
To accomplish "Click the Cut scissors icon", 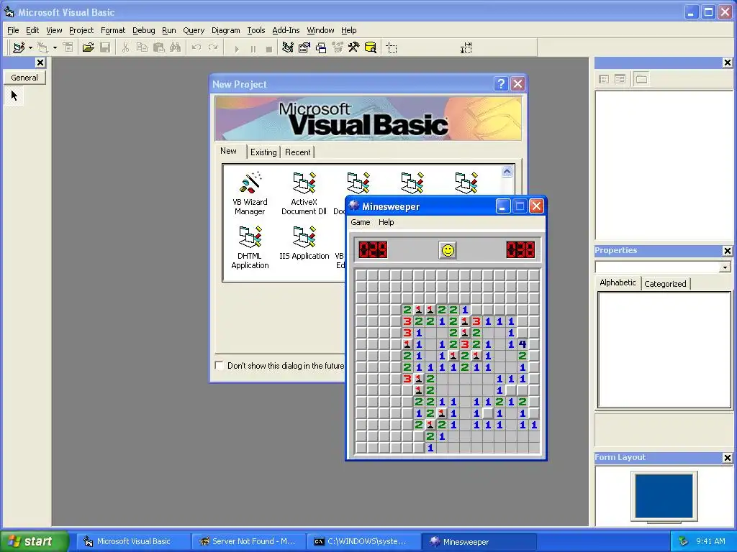I will (x=125, y=47).
